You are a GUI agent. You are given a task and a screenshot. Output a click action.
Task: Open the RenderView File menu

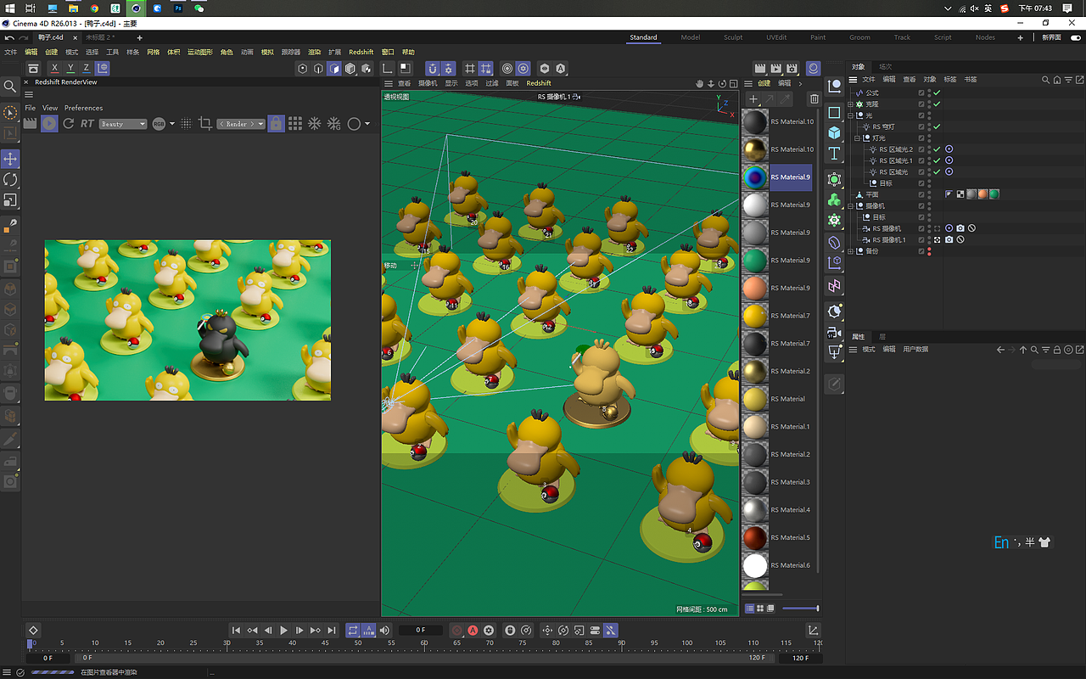pos(31,108)
